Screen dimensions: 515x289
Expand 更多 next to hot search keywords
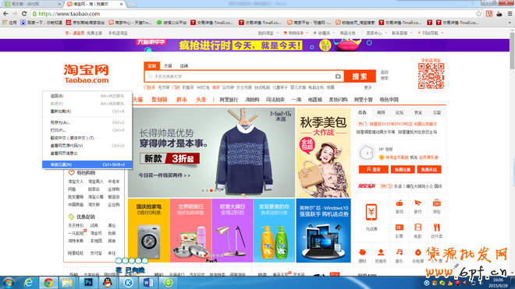point(369,87)
